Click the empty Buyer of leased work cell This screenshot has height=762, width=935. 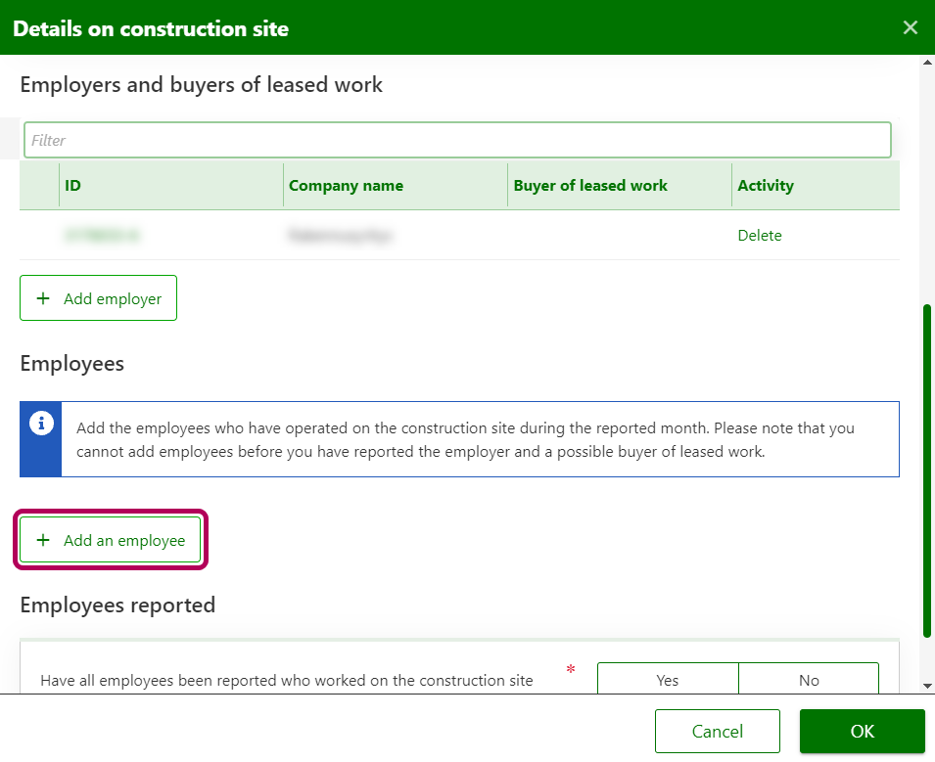pyautogui.click(x=619, y=236)
